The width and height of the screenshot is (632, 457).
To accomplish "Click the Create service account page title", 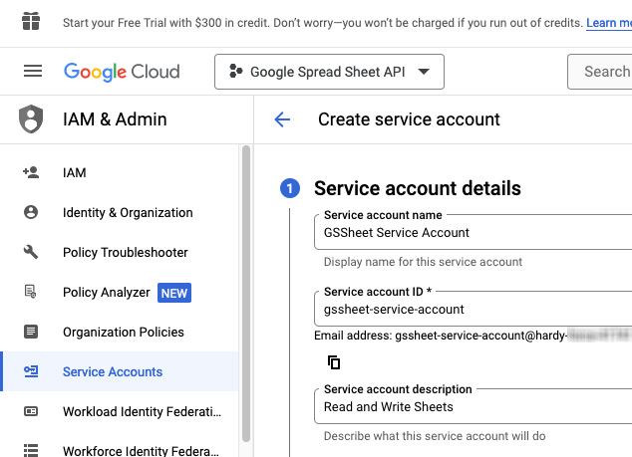I will click(x=409, y=119).
